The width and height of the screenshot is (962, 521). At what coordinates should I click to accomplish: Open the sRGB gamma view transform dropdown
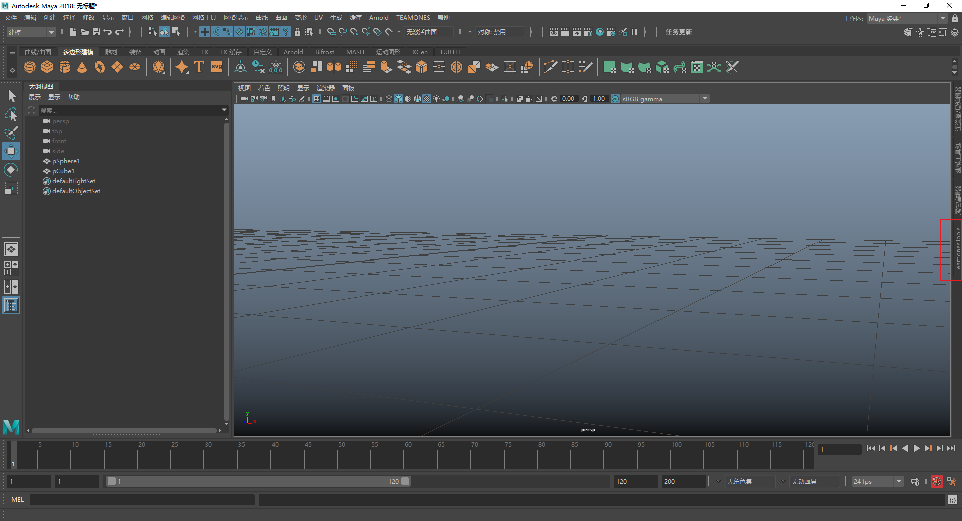pyautogui.click(x=704, y=99)
